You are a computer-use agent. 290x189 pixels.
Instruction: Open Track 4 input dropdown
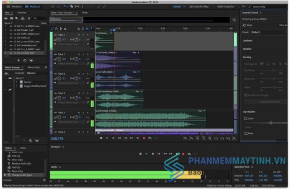pos(70,103)
